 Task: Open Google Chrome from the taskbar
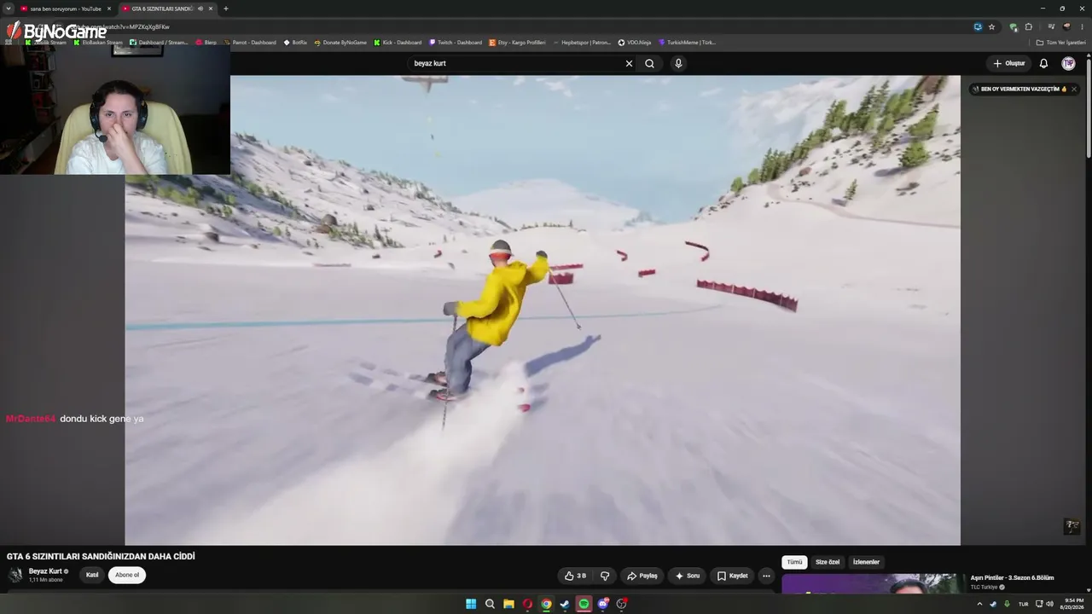point(546,604)
